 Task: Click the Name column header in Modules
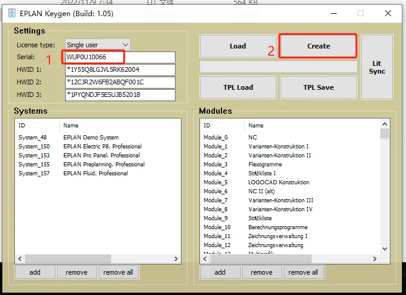[312, 126]
